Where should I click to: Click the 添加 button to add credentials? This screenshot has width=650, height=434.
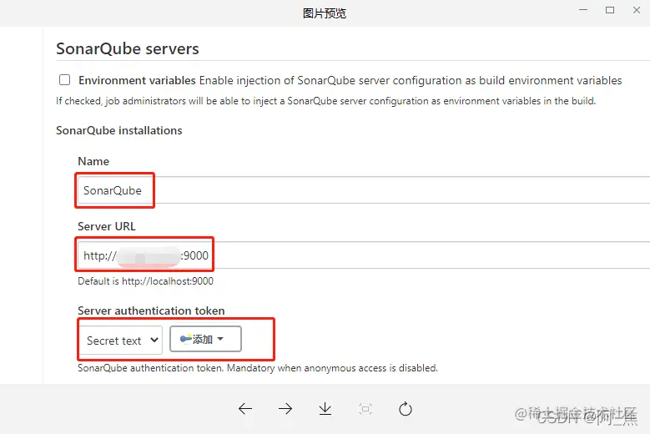click(x=205, y=339)
